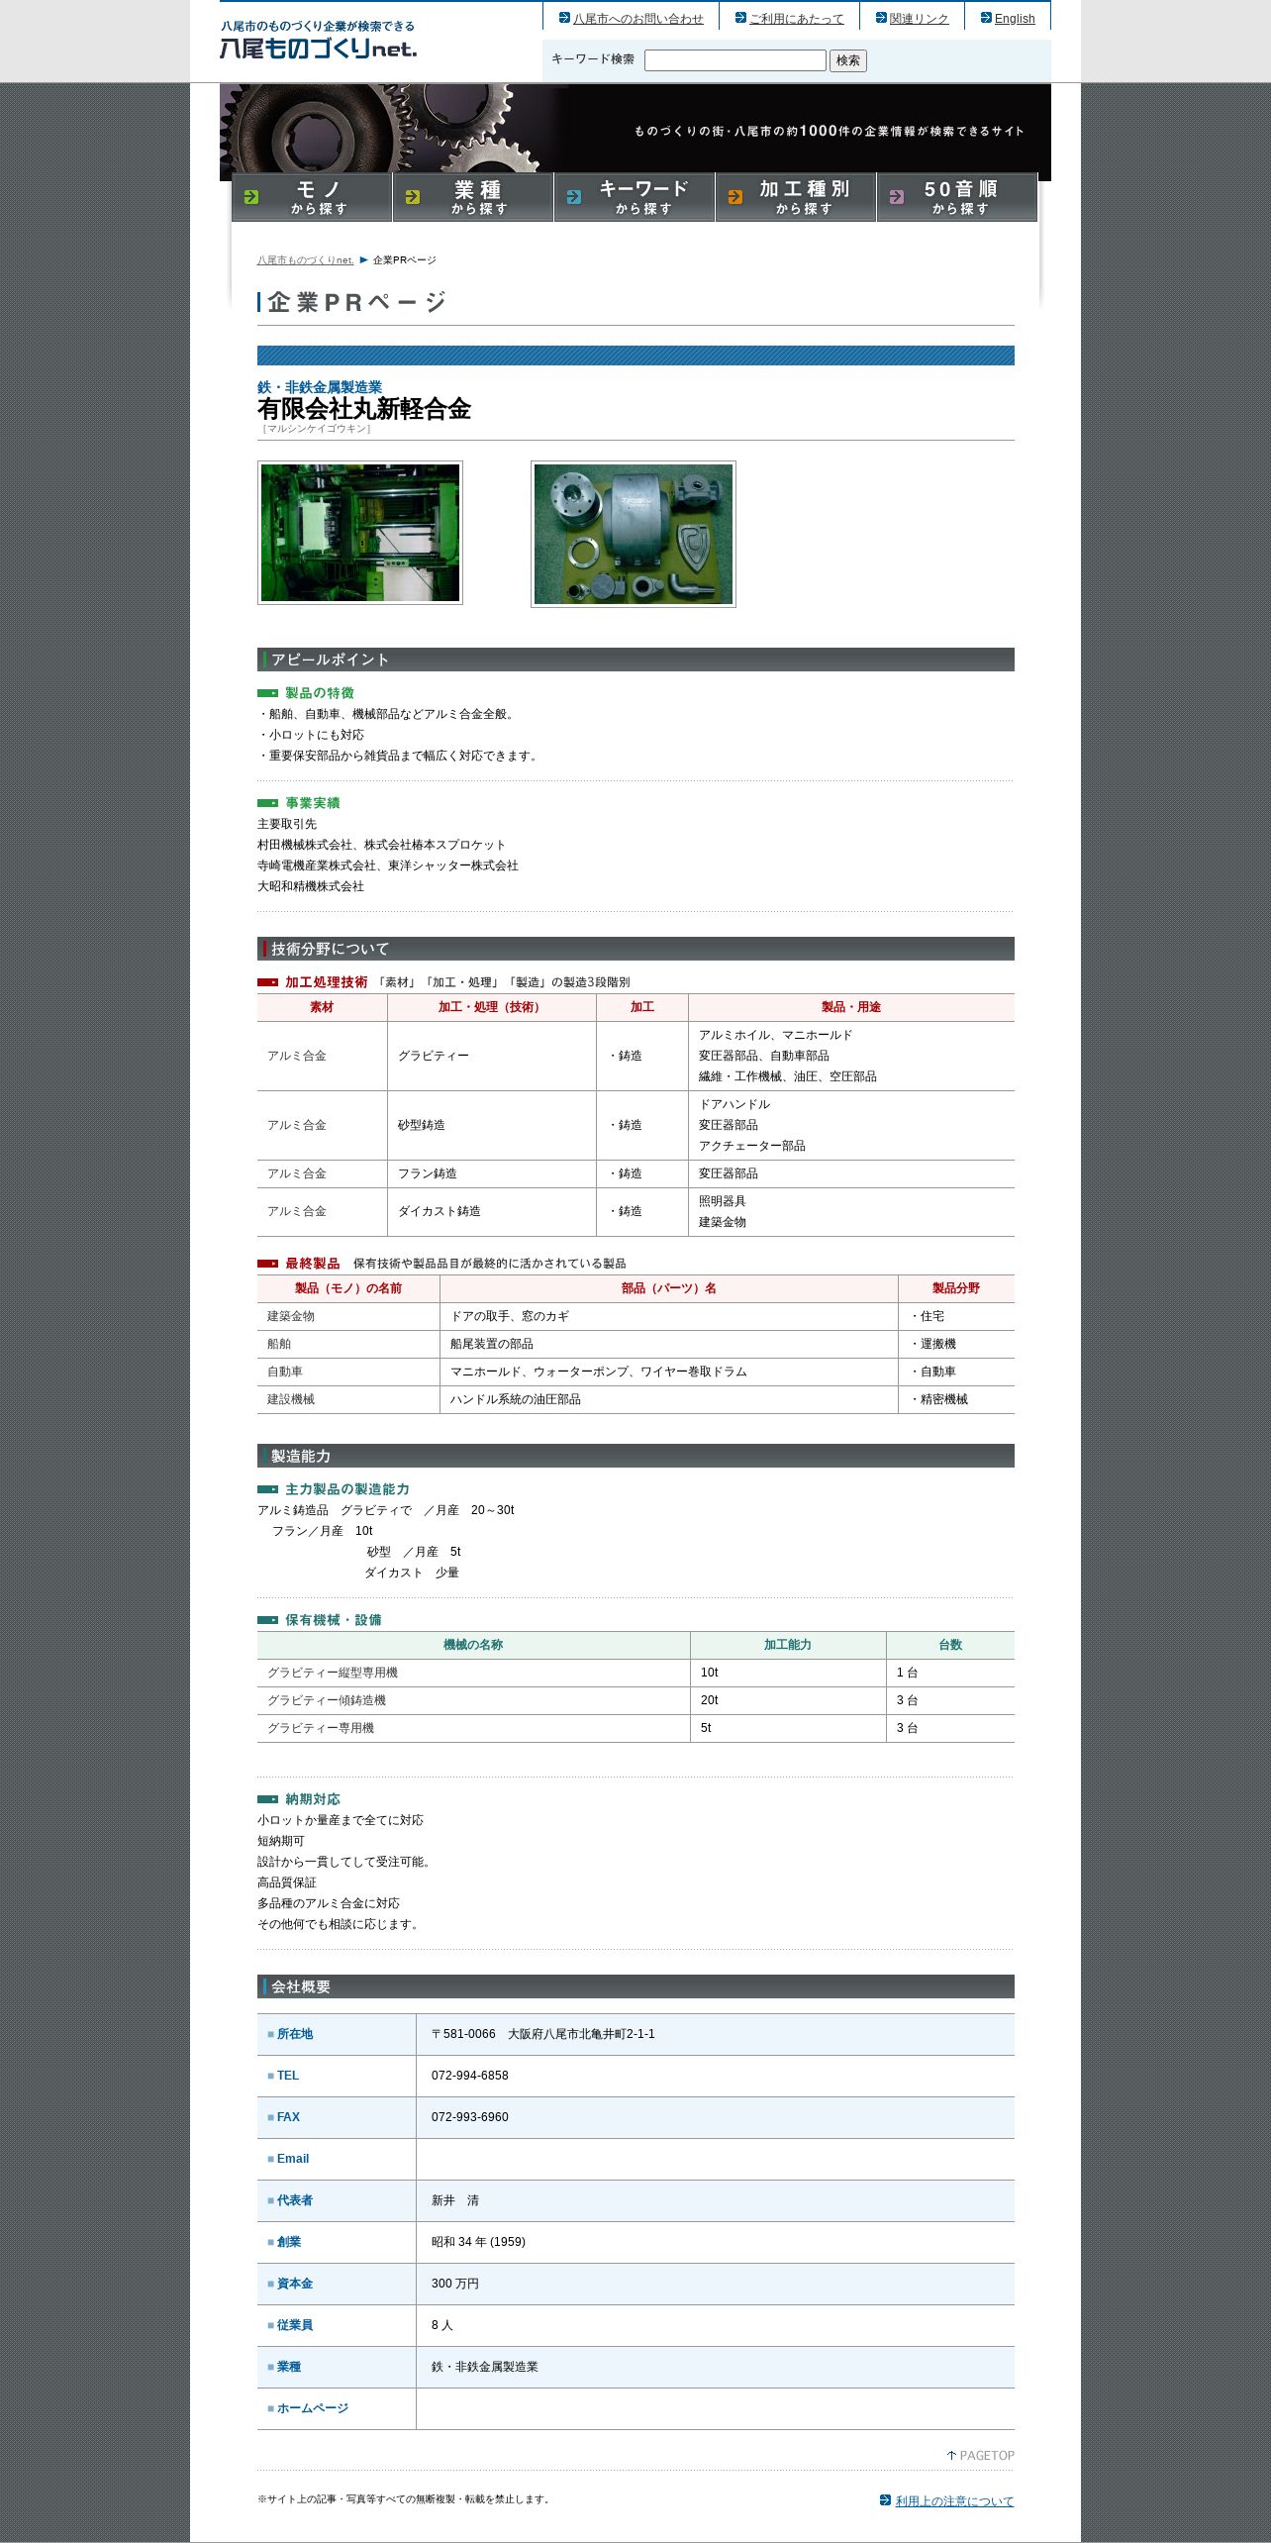
Task: Click orange arrow icon on 加工種別 tab
Action: (x=735, y=197)
